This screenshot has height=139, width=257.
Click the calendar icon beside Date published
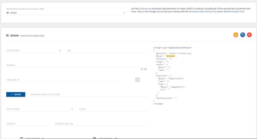click(x=21, y=138)
